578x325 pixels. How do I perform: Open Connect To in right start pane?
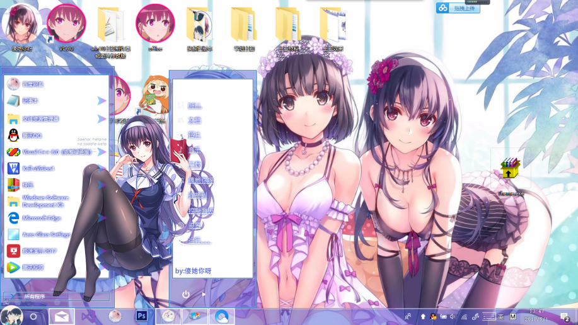pyautogui.click(x=198, y=195)
